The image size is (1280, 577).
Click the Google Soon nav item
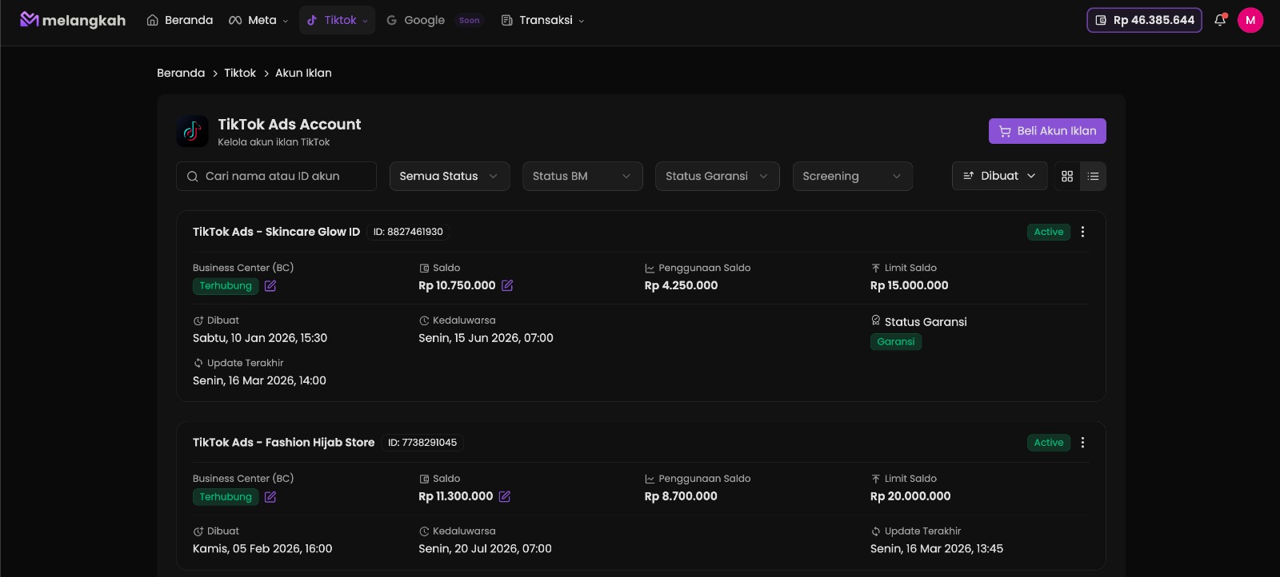click(x=434, y=20)
